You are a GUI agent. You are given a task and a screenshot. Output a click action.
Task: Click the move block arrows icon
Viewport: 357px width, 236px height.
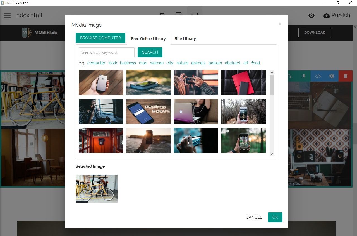click(290, 76)
